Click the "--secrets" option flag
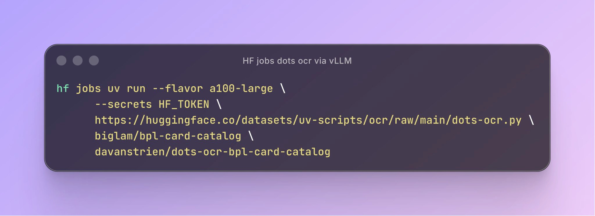The image size is (595, 216). coord(123,104)
